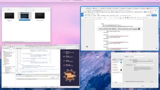Toggle Mostrar estado del Wi-Fi en barra de menús
Viewport: 160px width, 90px height.
125,82
